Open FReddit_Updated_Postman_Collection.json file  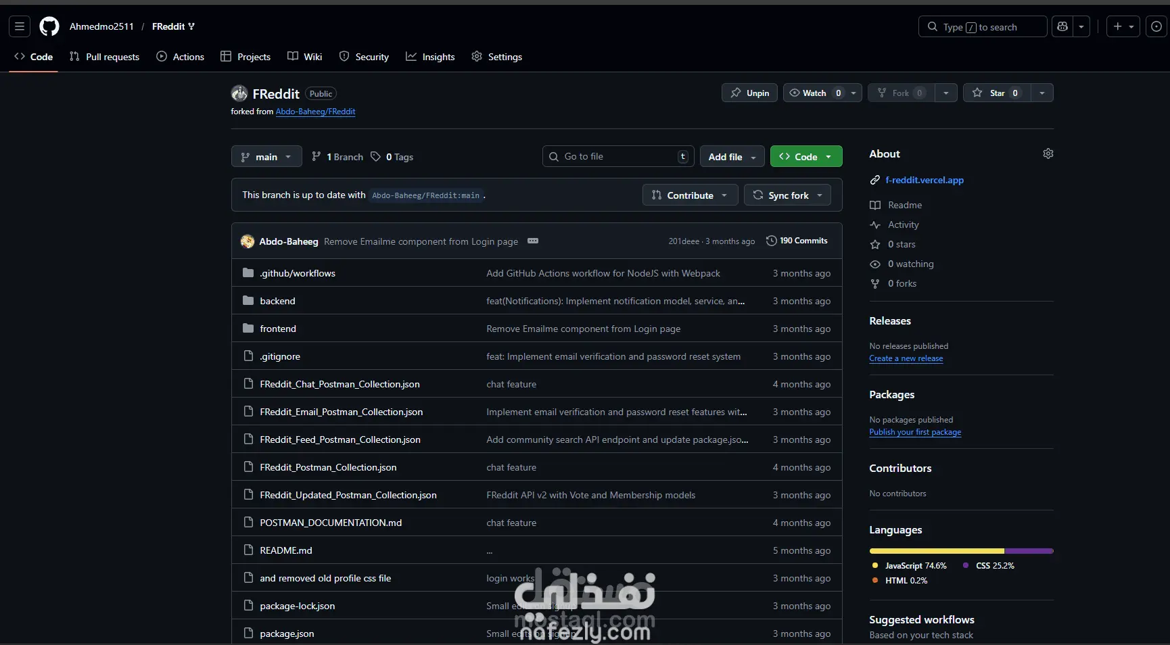pyautogui.click(x=348, y=495)
